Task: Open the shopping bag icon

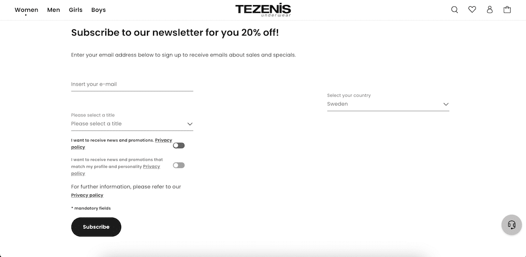Action: 507,10
